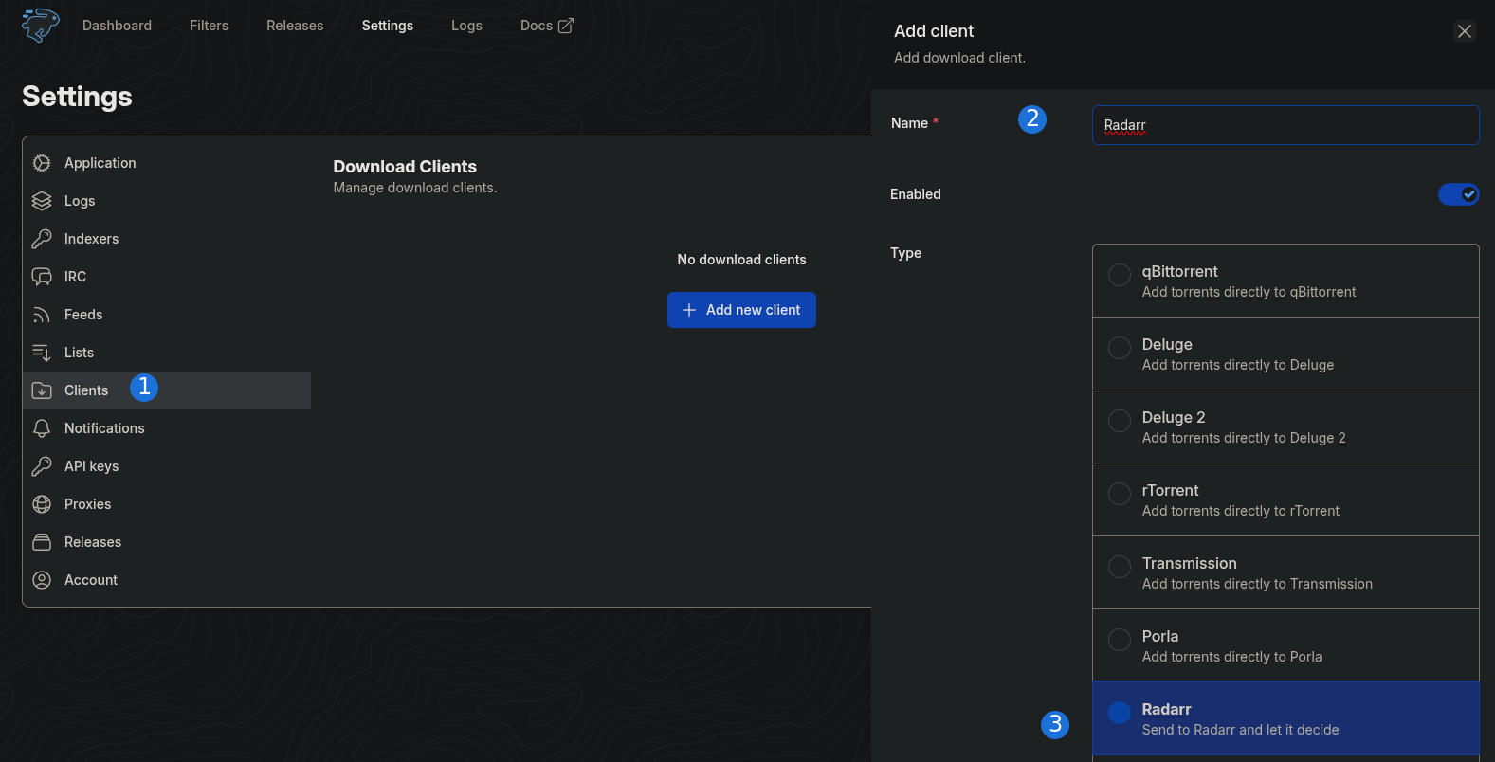This screenshot has width=1495, height=762.
Task: Click the Releases box icon in sidebar
Action: [42, 542]
